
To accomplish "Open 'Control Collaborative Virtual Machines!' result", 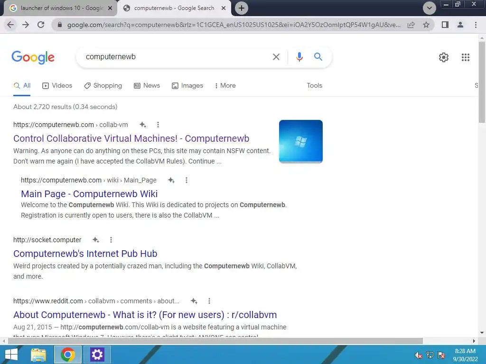I will coord(131,138).
